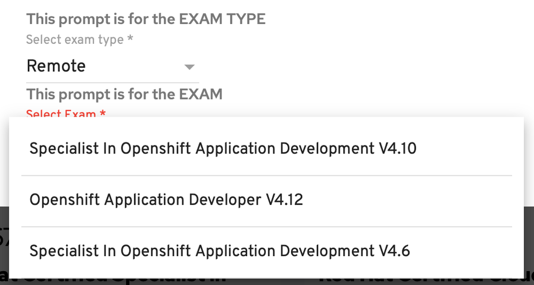Click the dark strip at the list's bottom-left edge

[x=4, y=241]
